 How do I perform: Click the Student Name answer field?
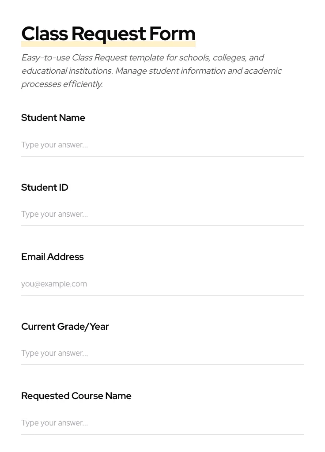(x=162, y=145)
